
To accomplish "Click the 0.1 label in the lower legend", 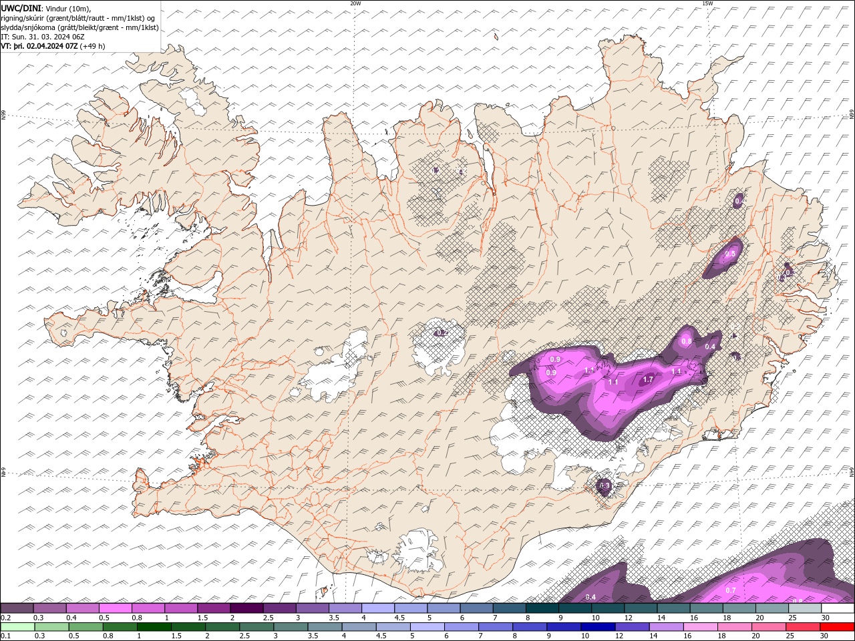I will 5,636.
